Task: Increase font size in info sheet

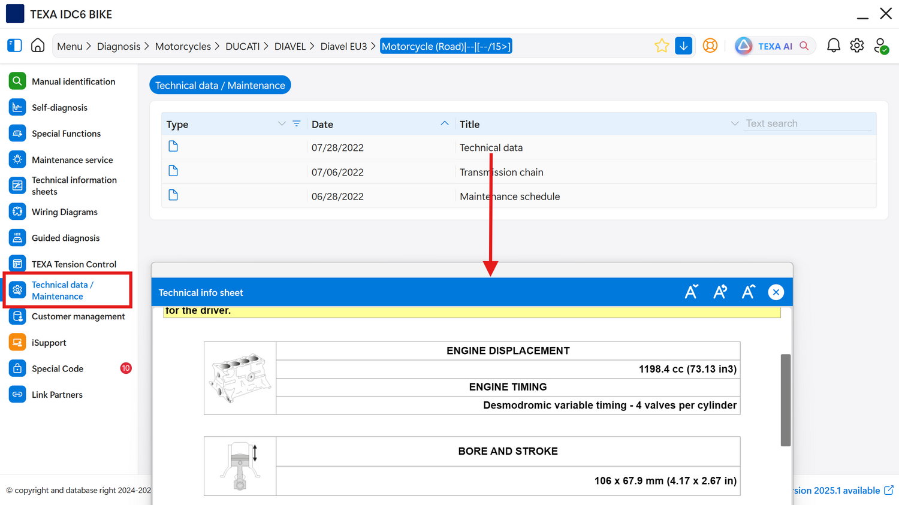Action: 748,292
